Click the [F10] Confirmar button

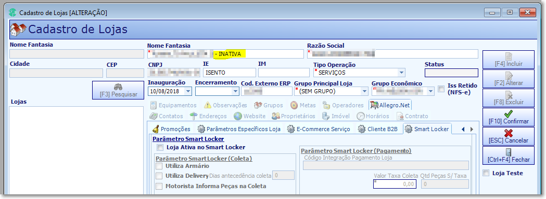click(509, 117)
